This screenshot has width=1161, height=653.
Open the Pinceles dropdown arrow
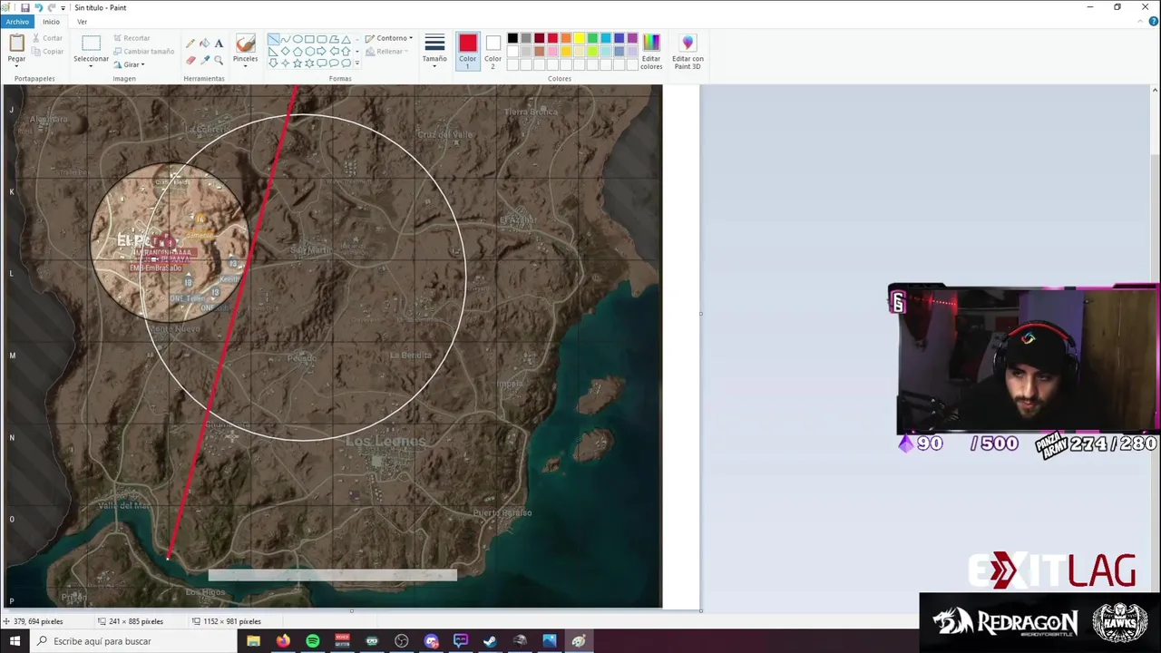pos(245,66)
